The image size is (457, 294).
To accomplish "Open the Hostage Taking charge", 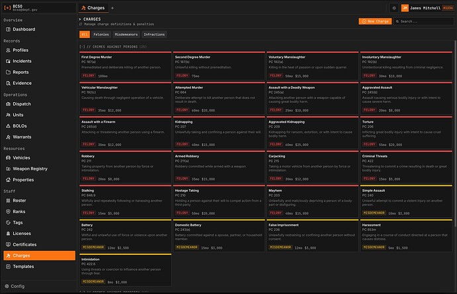I will (219, 202).
